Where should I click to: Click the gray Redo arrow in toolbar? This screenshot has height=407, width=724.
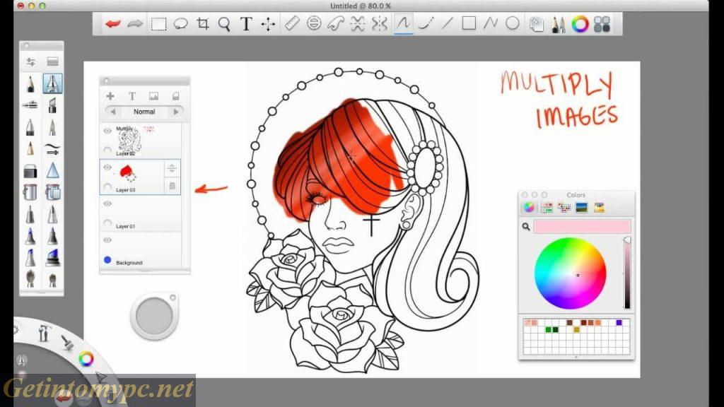135,24
